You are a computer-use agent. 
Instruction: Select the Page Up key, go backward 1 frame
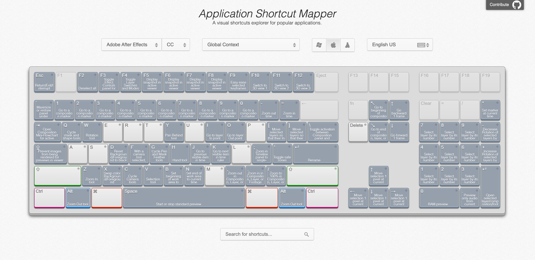[399, 110]
